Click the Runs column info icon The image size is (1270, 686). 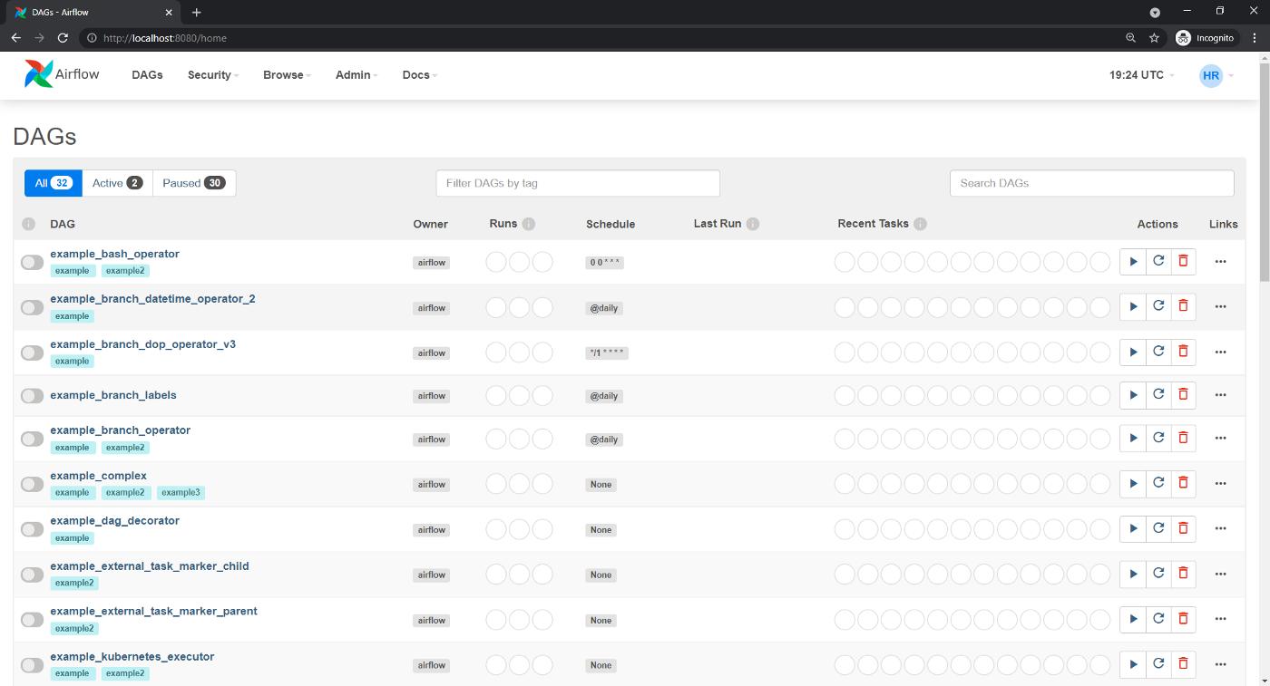[529, 224]
